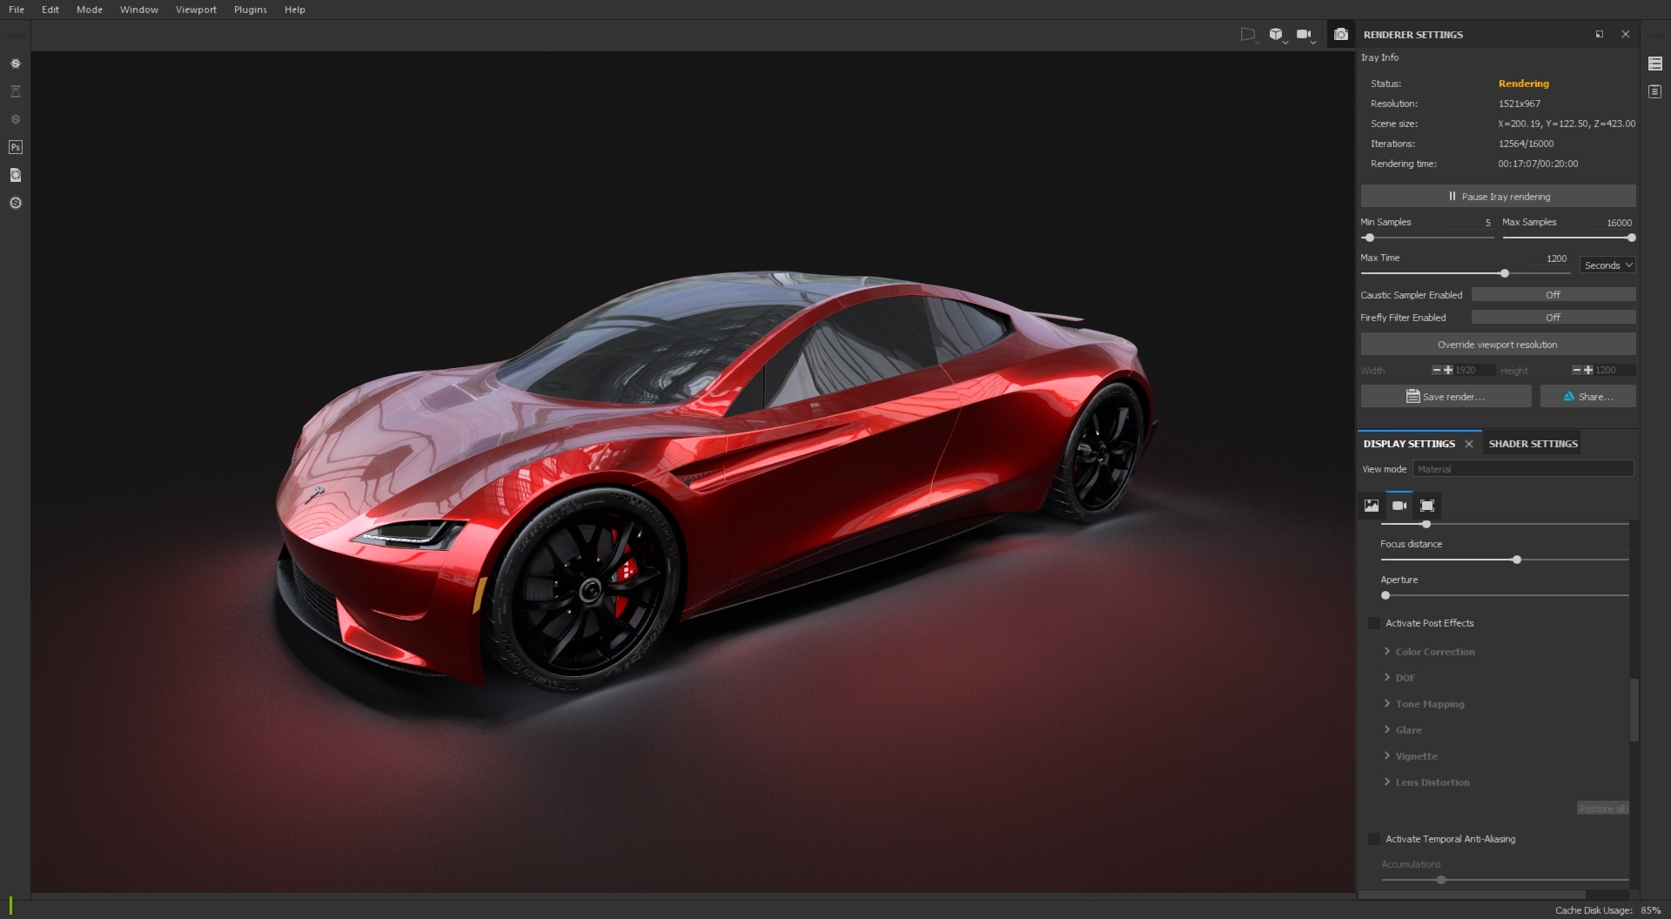Edit the Min Samples value field
Viewport: 1671px width, 919px height.
click(1472, 223)
